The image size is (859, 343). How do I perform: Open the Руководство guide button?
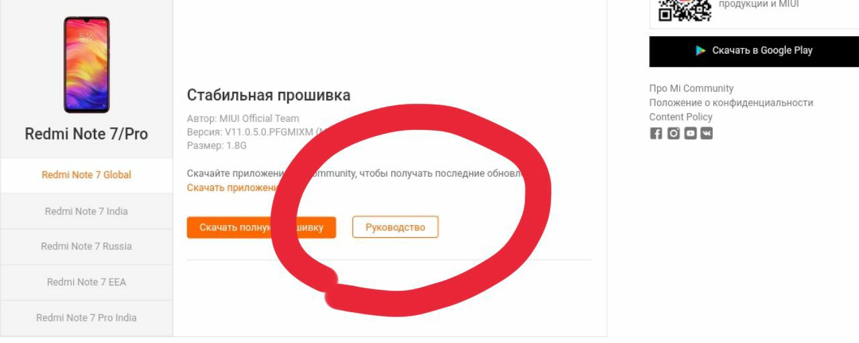(395, 227)
